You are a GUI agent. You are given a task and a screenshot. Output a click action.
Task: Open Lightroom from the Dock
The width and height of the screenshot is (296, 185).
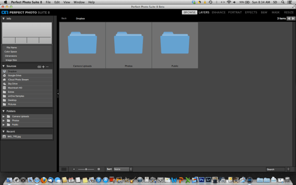[208, 180]
